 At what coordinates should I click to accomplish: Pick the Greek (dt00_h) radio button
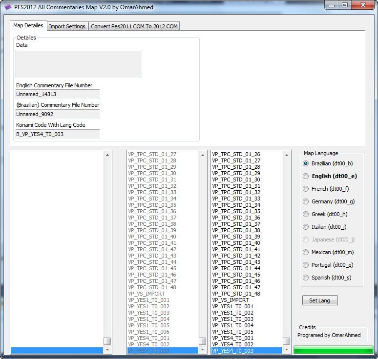[306, 214]
